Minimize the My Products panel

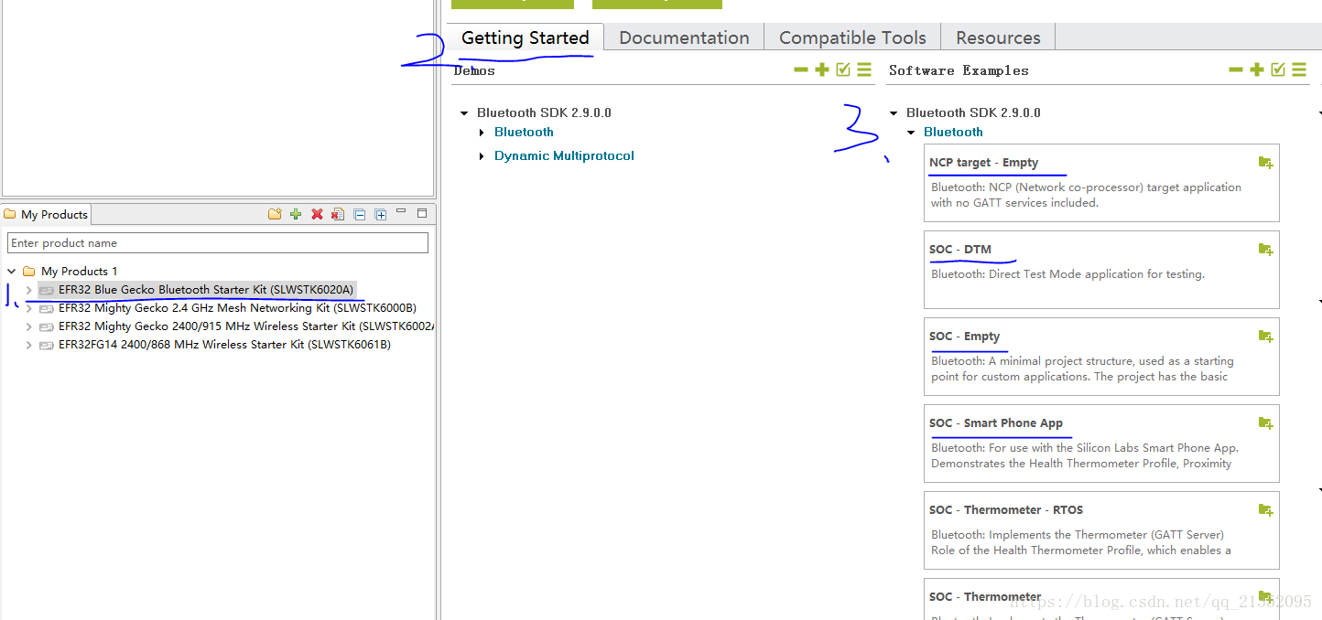pos(403,212)
